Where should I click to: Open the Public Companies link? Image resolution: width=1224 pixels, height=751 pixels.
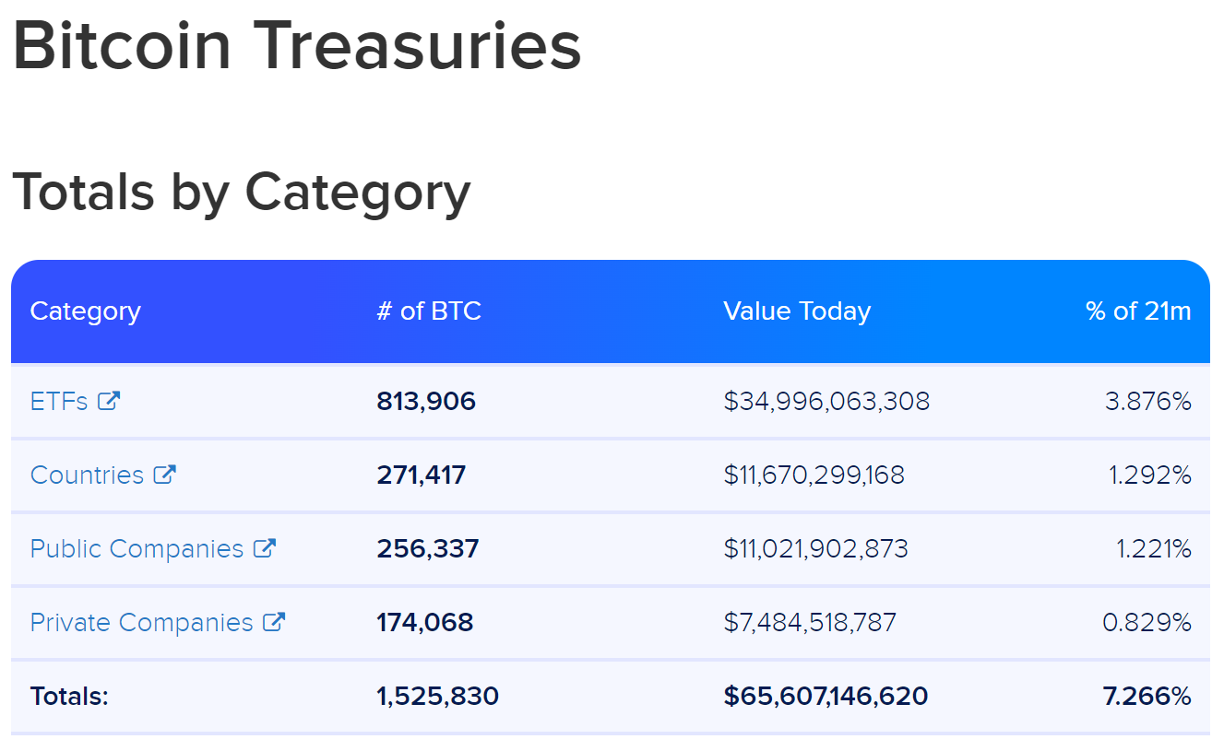coord(138,547)
